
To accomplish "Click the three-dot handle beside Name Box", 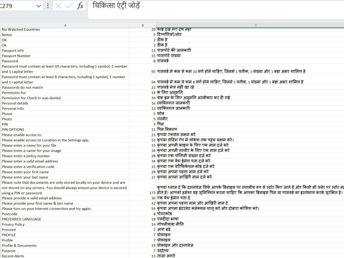I will tap(48, 6).
